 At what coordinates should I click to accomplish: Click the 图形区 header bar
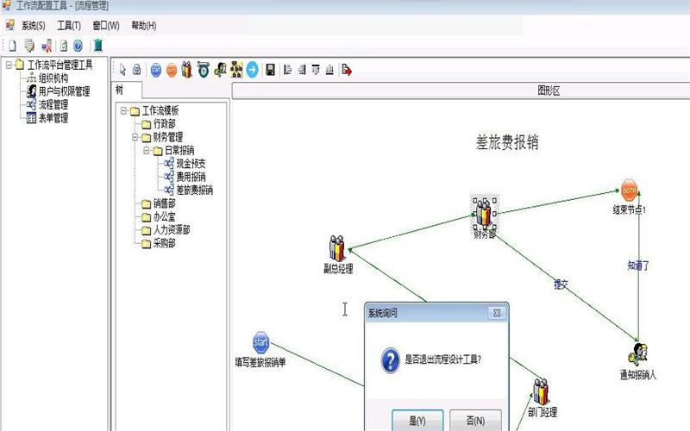461,91
